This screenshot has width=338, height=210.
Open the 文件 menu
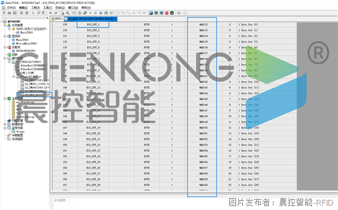(11, 7)
